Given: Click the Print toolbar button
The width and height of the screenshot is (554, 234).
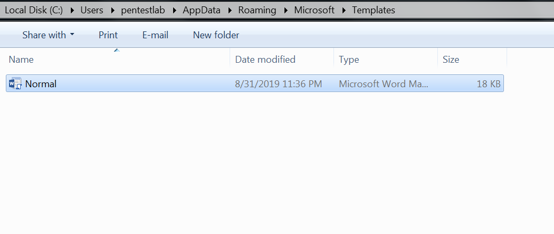Looking at the screenshot, I should click(108, 35).
